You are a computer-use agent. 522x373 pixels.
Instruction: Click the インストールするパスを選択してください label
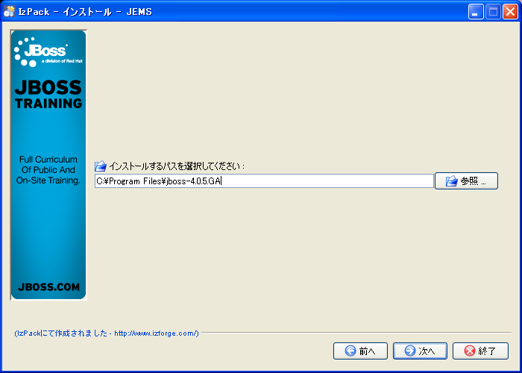(177, 166)
